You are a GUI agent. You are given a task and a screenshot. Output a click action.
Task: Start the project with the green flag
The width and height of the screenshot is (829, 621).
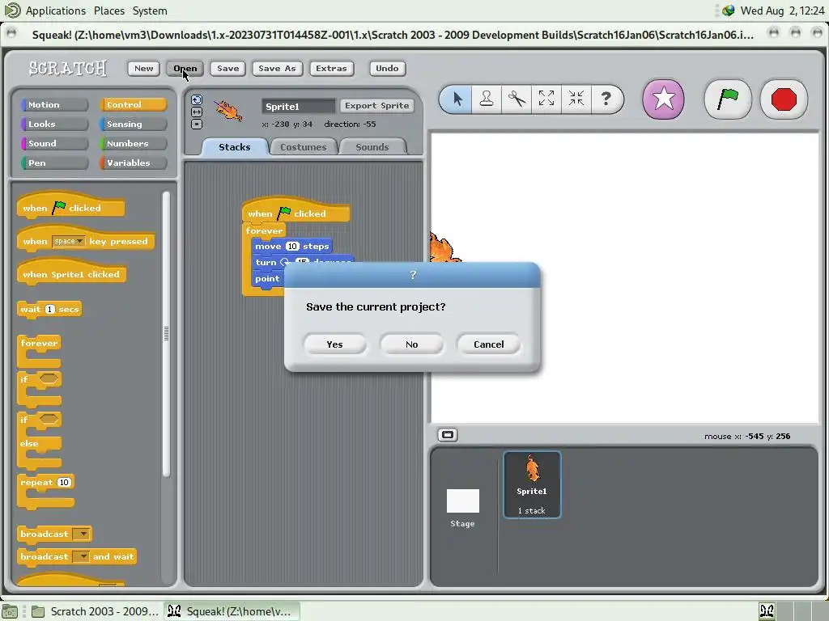(728, 99)
